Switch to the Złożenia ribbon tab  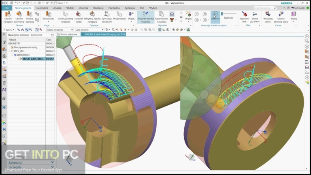point(83,8)
